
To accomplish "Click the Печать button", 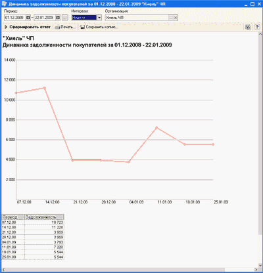I will (x=65, y=27).
